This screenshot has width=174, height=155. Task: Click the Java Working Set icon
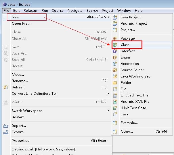[x=115, y=76]
